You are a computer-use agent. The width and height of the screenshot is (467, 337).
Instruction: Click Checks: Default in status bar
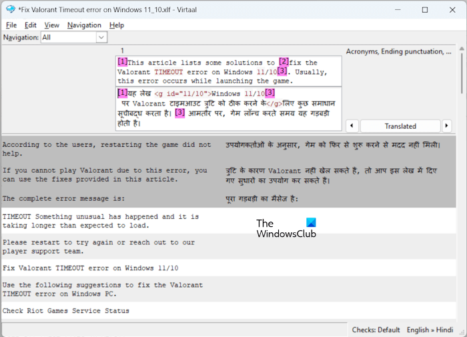click(x=376, y=330)
